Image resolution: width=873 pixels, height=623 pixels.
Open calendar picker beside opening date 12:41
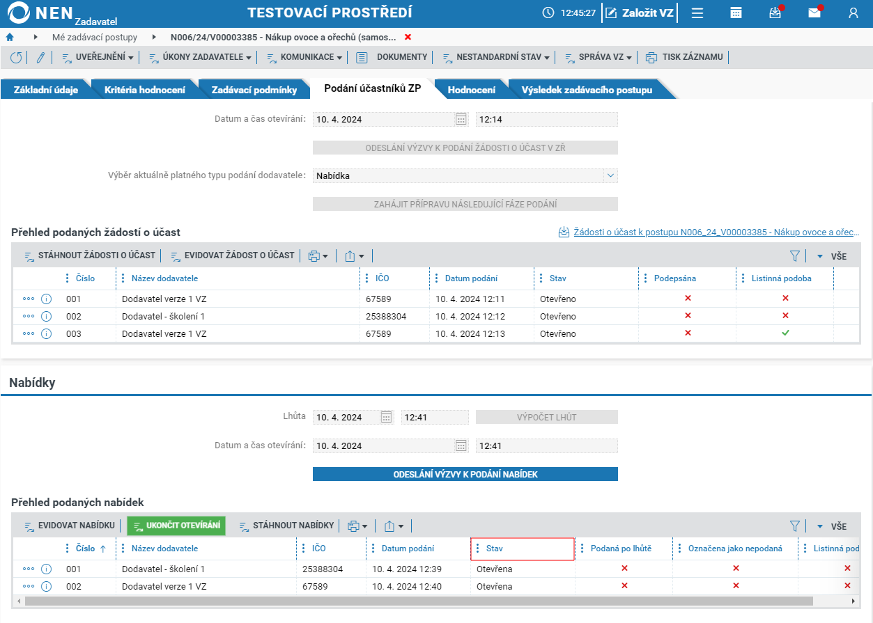[461, 445]
